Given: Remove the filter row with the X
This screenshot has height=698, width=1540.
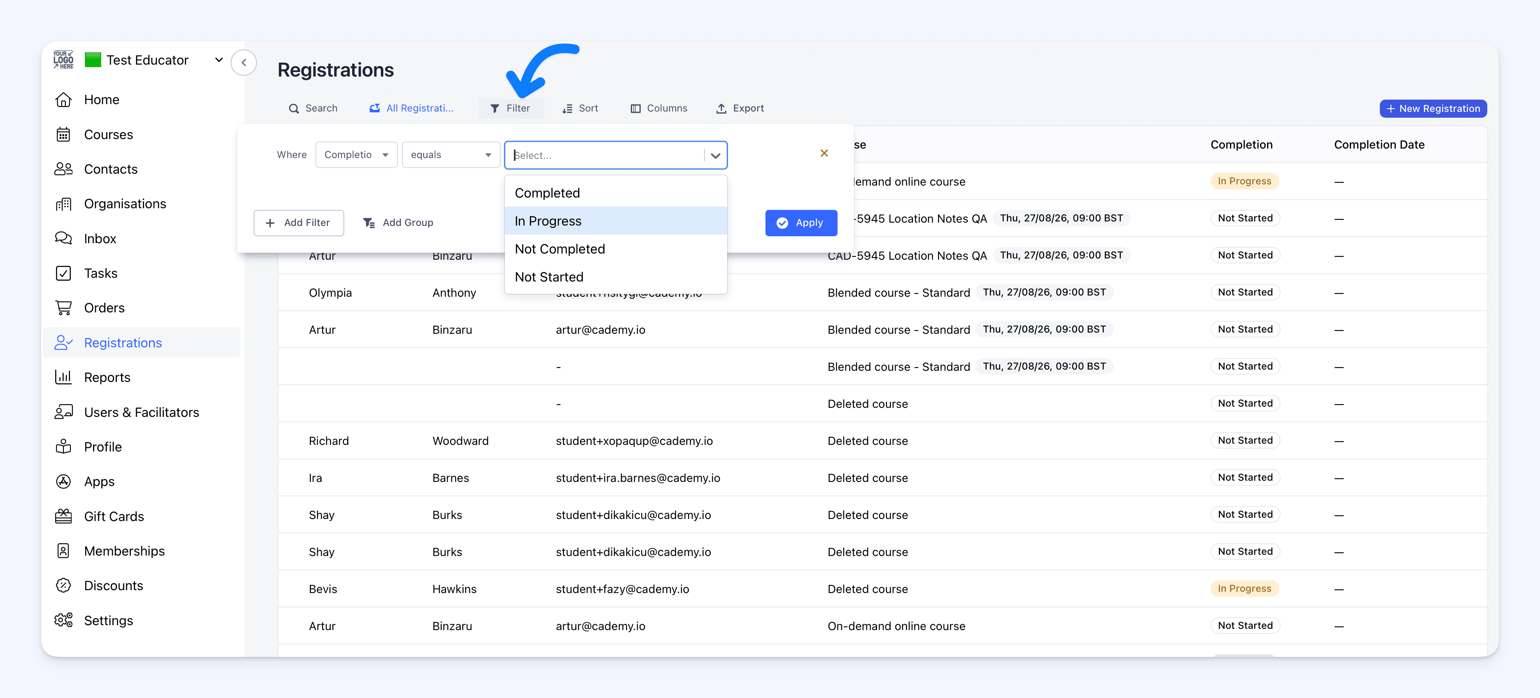Looking at the screenshot, I should [824, 153].
